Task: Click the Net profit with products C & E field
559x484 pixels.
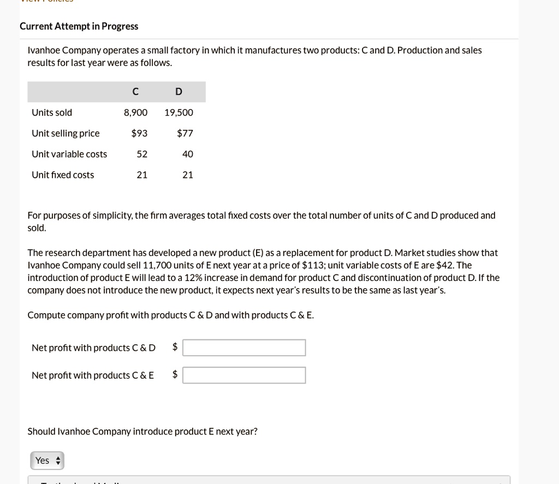Action: point(244,375)
